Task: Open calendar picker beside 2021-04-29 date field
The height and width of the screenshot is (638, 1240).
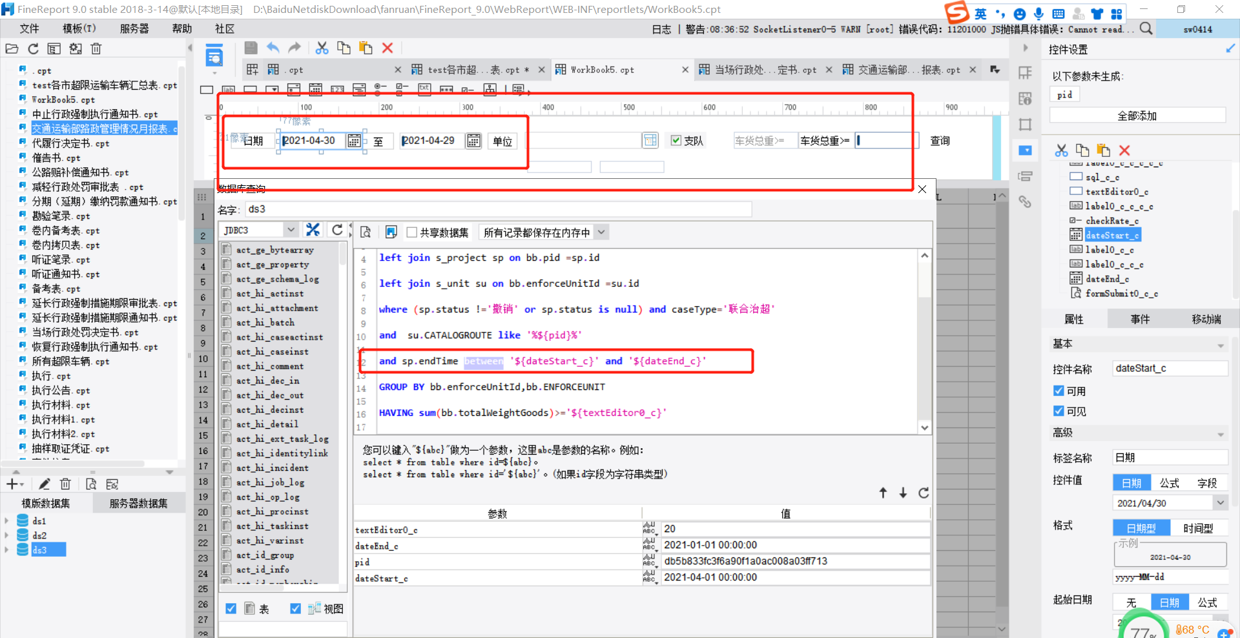Action: click(x=473, y=141)
